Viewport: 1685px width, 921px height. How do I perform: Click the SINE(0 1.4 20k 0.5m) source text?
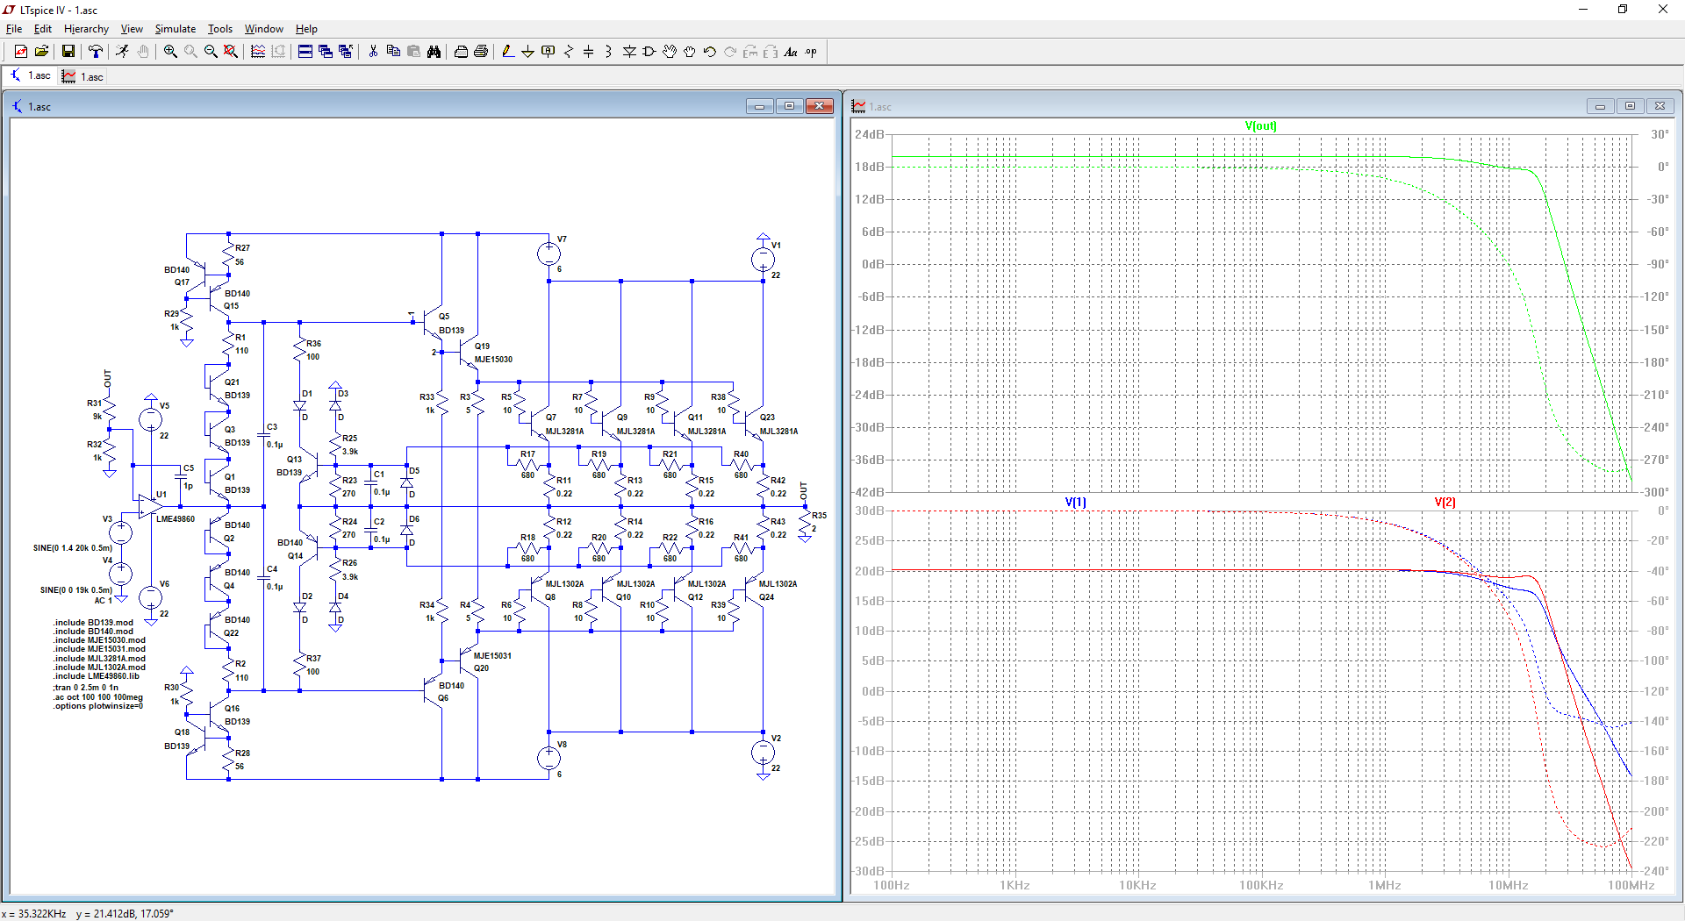(73, 548)
